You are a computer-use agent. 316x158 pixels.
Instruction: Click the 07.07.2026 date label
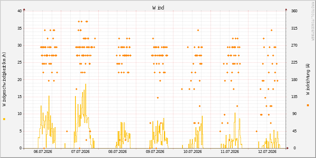click(x=80, y=152)
